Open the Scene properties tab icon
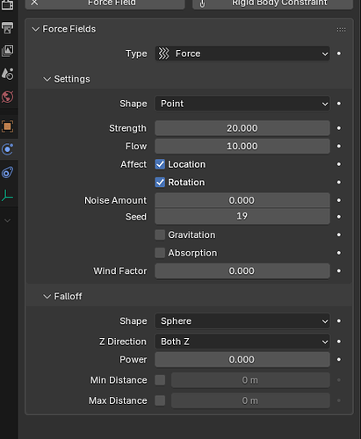Viewport: 361px width, 439px height. click(x=8, y=74)
